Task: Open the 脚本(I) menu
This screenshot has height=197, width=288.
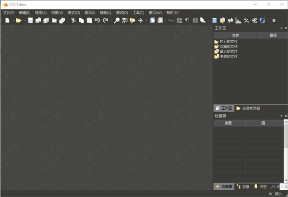Action: click(90, 12)
